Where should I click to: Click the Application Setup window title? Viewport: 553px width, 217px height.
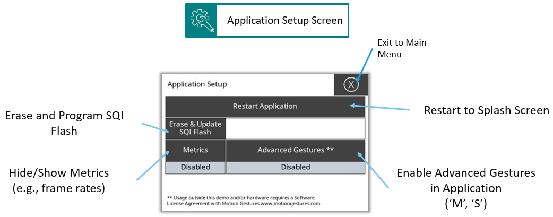(197, 84)
